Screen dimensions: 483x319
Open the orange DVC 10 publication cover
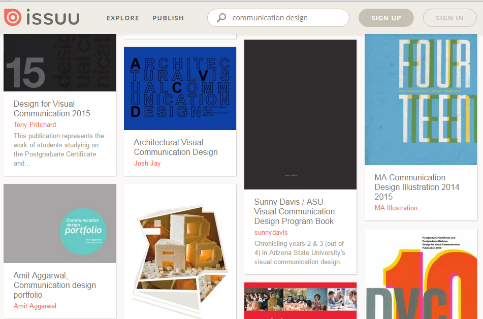coord(421,274)
